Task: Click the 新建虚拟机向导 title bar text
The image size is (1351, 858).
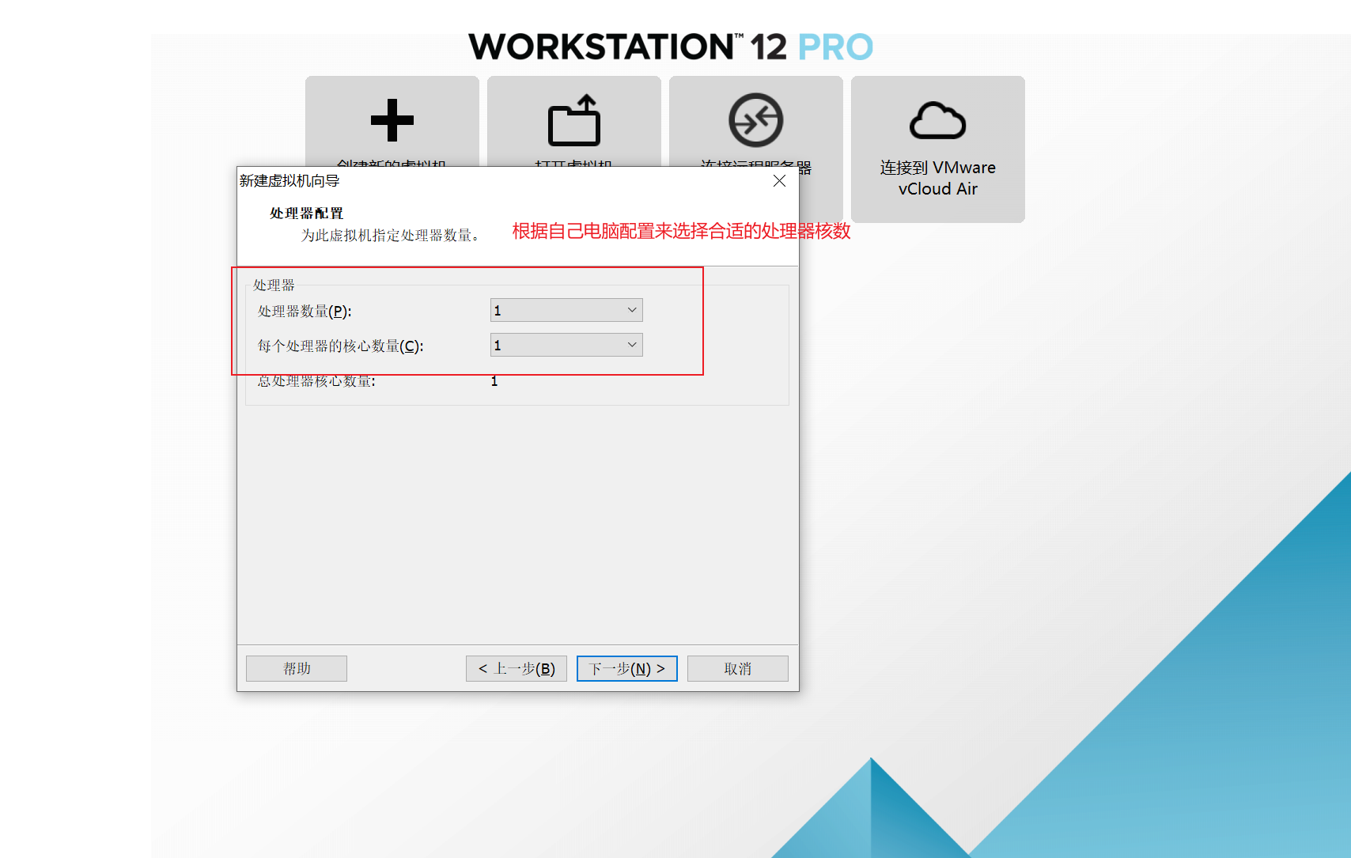Action: click(289, 181)
